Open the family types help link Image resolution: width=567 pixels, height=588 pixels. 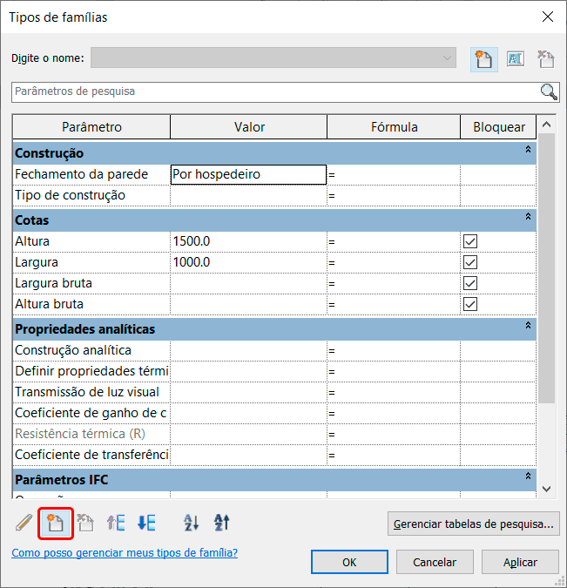(125, 553)
